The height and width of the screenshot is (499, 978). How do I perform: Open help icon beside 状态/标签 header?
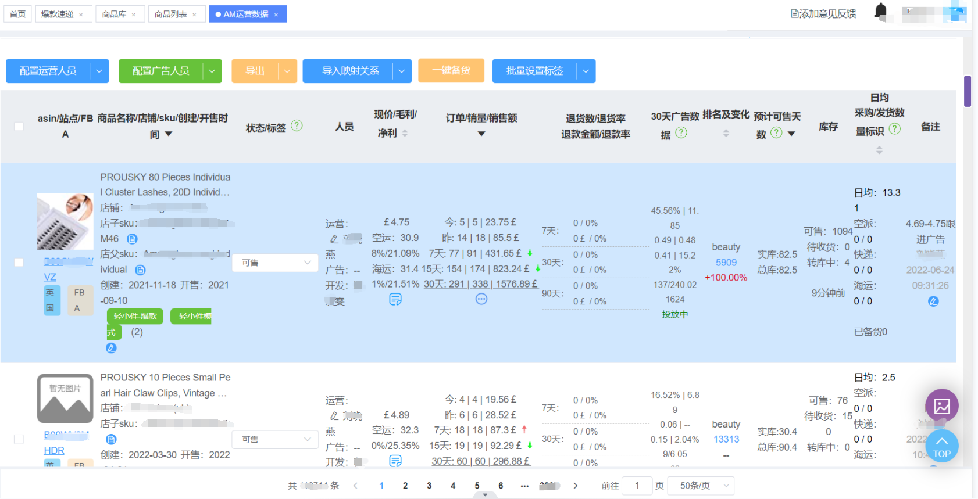[297, 125]
